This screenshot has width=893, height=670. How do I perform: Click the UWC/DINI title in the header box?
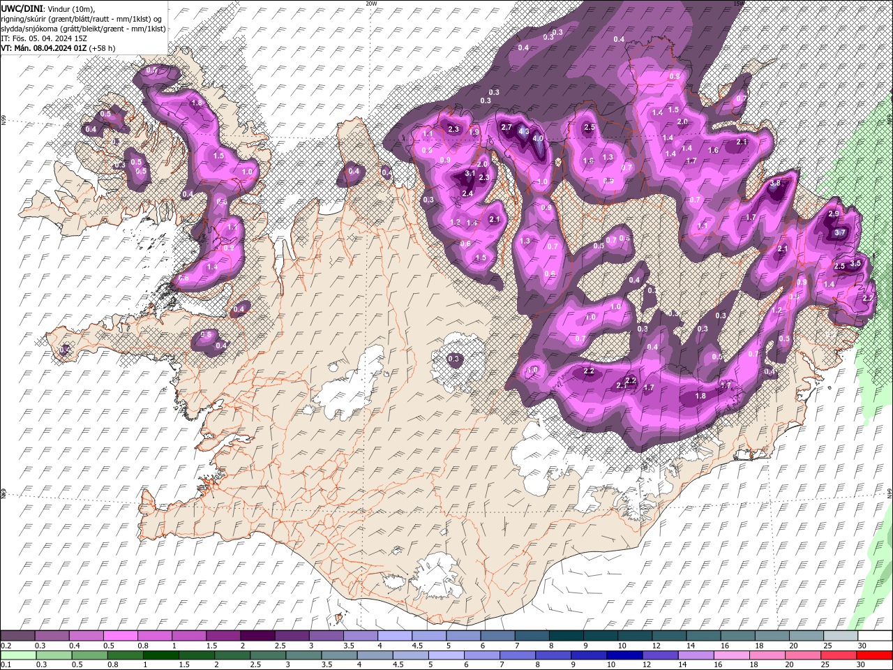pos(22,8)
